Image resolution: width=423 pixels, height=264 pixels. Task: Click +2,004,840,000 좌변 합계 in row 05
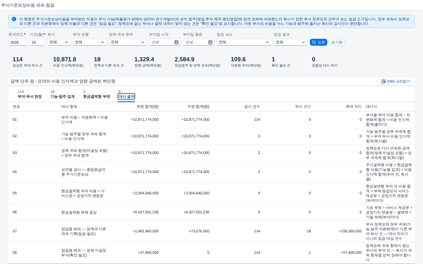click(x=146, y=193)
